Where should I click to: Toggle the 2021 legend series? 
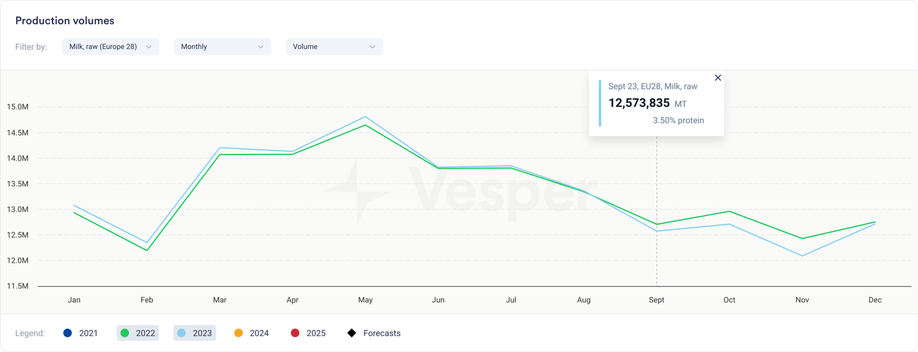point(81,333)
